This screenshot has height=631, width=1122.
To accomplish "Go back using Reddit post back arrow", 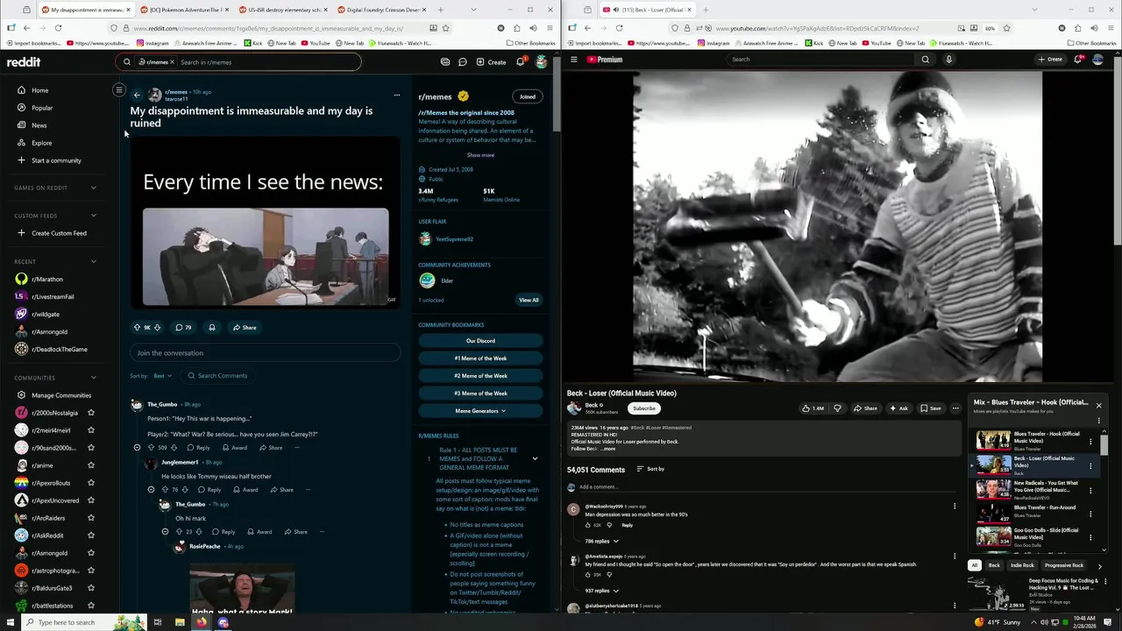I will 137,95.
